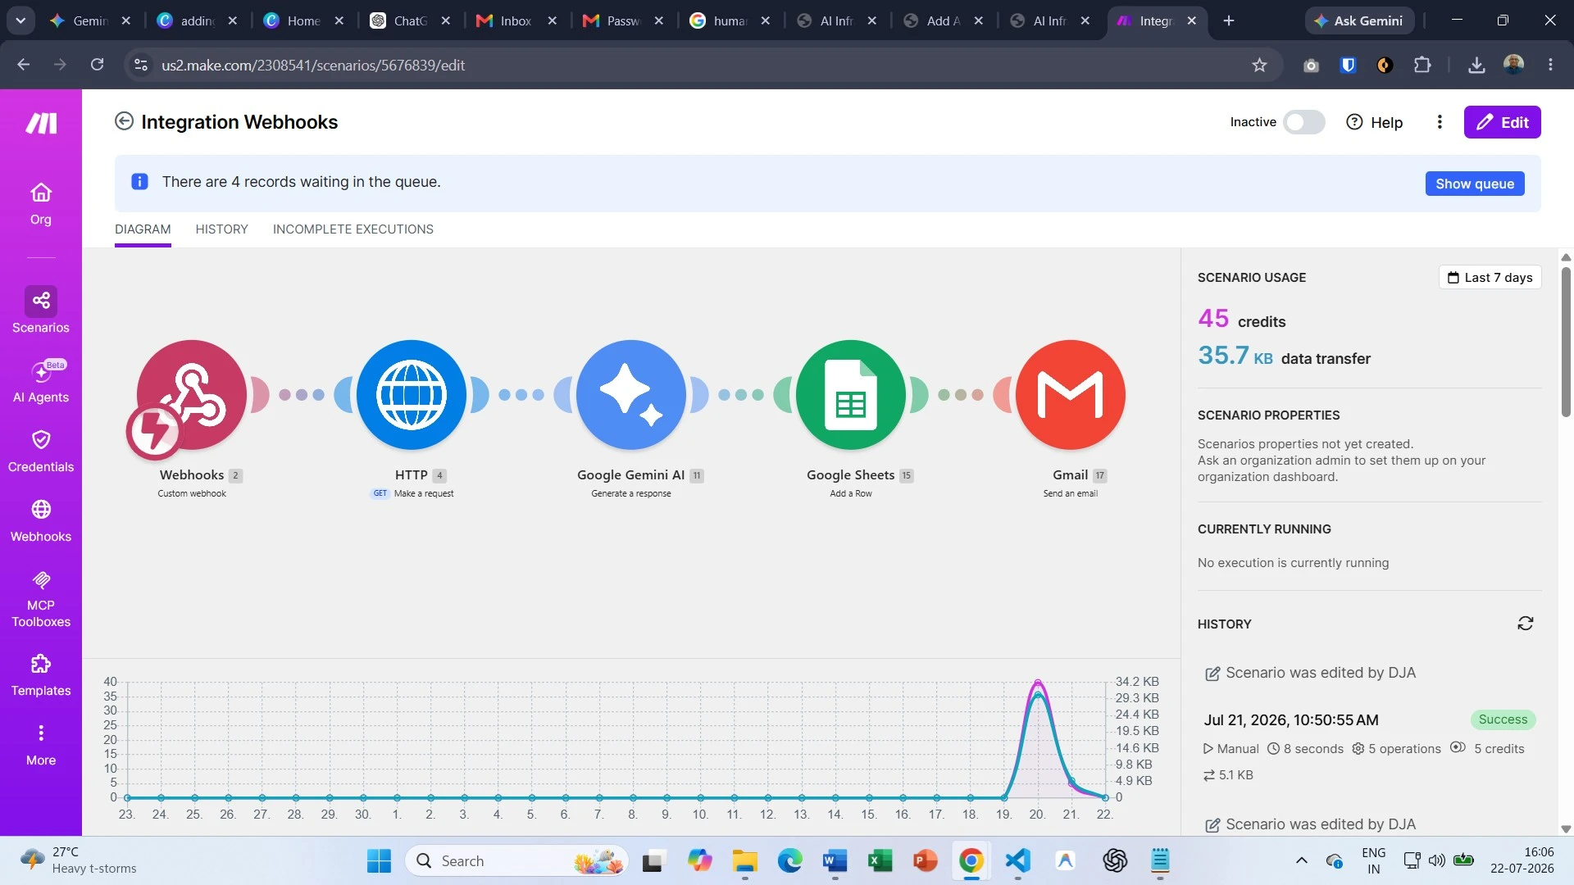Image resolution: width=1574 pixels, height=885 pixels.
Task: Click the Windows taskbar Search box
Action: point(516,860)
